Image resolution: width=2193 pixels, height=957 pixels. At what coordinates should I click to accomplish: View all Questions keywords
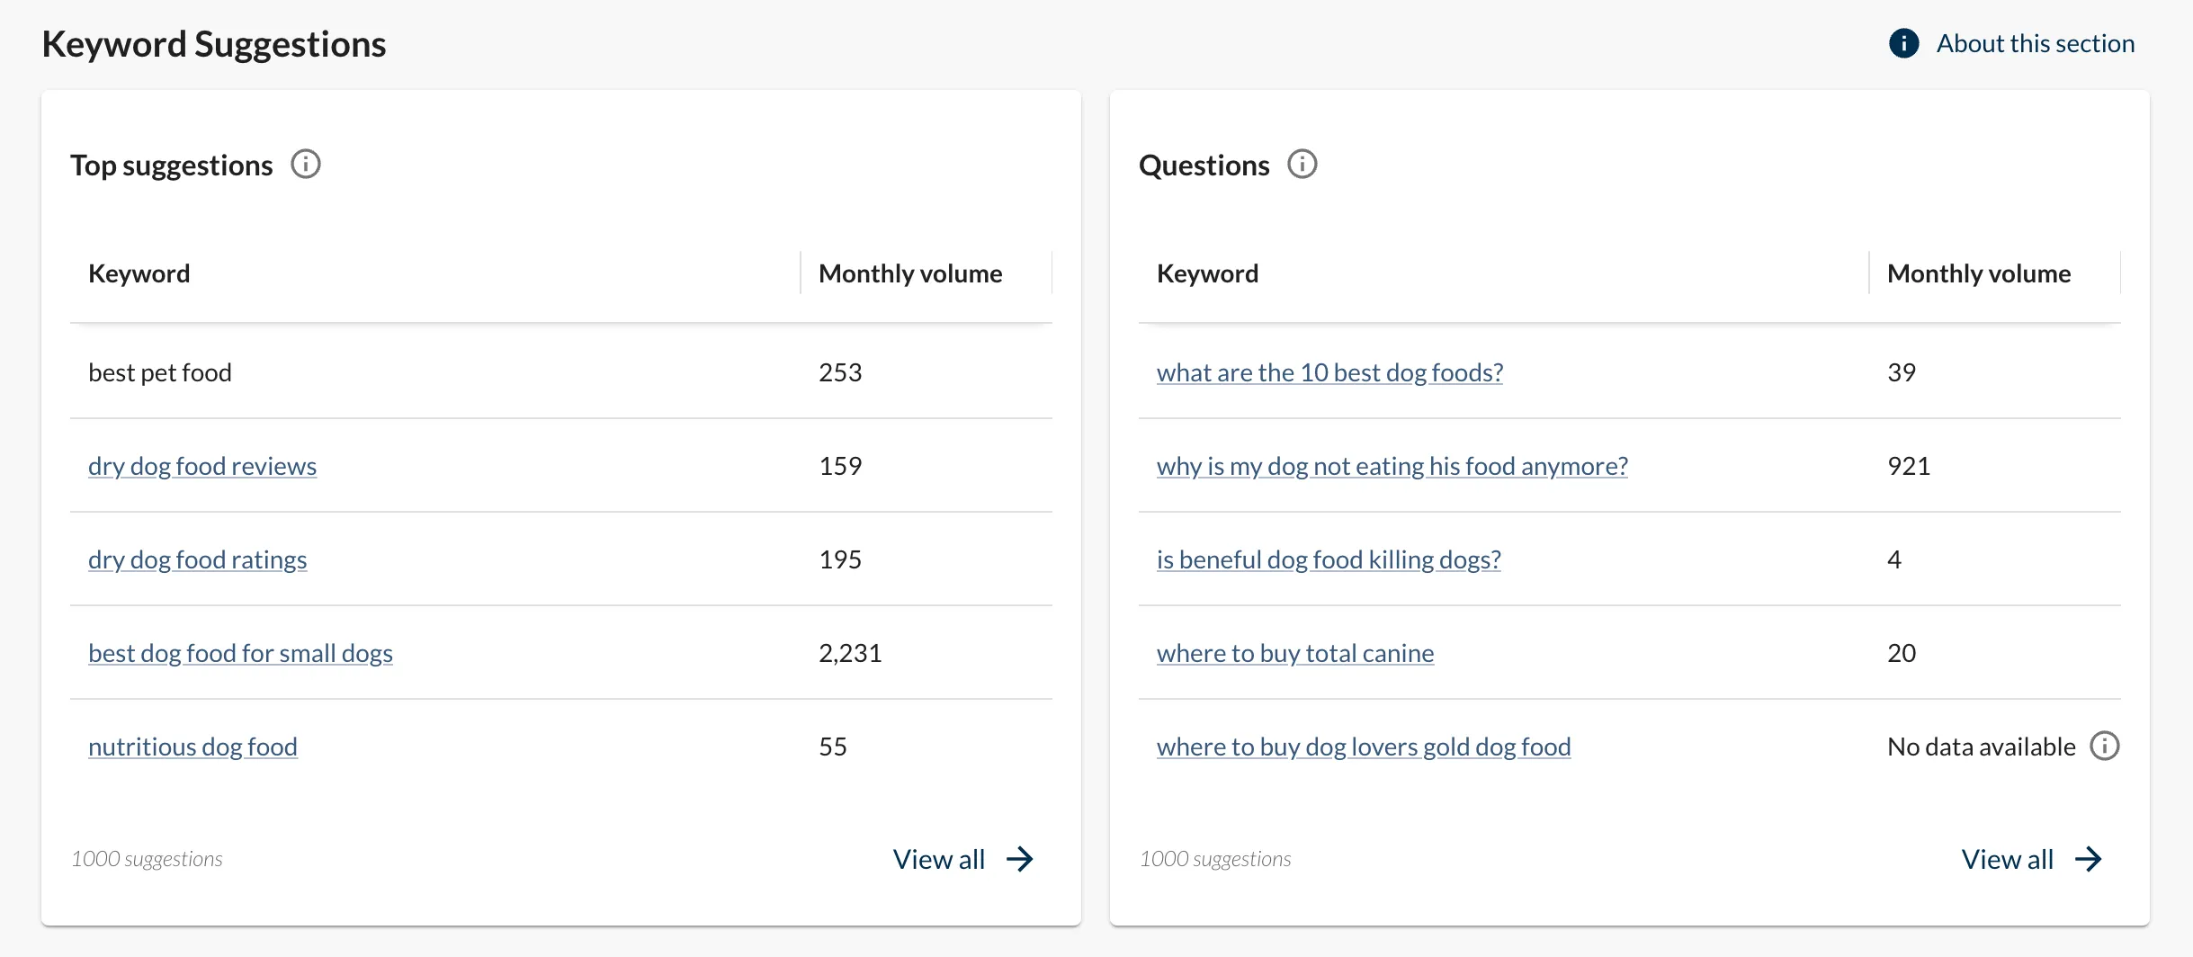2031,859
